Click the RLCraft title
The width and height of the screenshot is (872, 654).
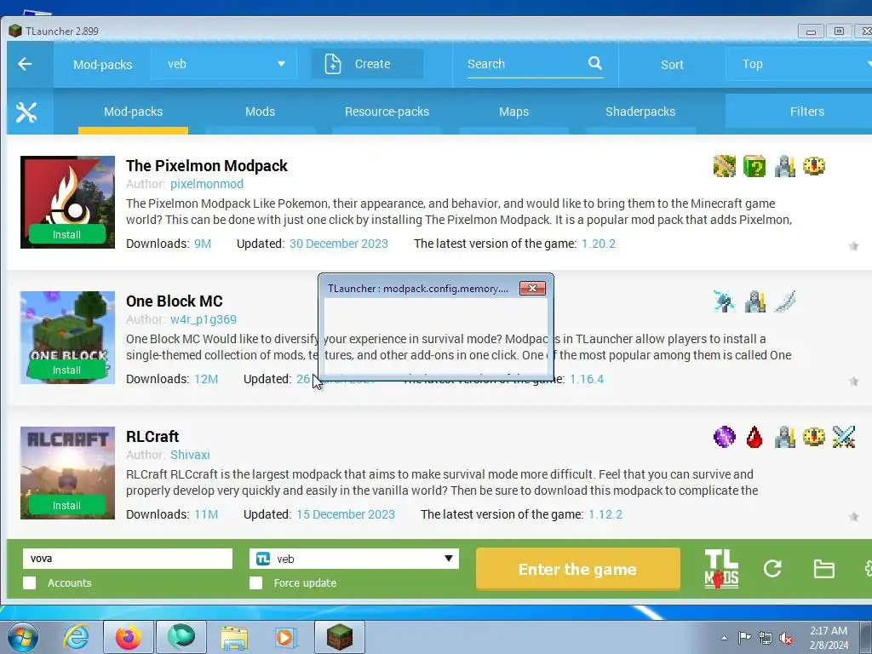[x=152, y=437]
